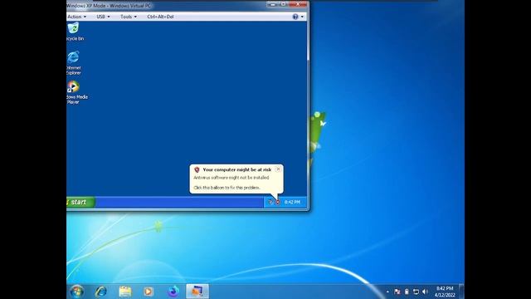Screen dimensions: 531x299
Task: Click the Show desktop button
Action: tap(461, 292)
